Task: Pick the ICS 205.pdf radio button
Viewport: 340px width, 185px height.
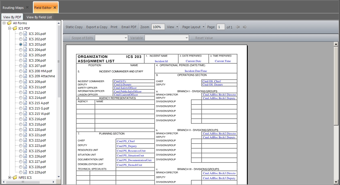Action: (x=21, y=55)
